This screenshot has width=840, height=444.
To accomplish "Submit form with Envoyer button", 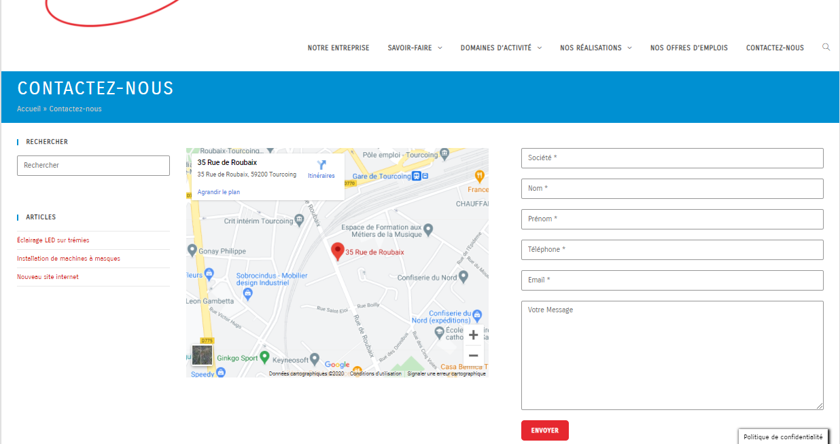I will tap(545, 430).
